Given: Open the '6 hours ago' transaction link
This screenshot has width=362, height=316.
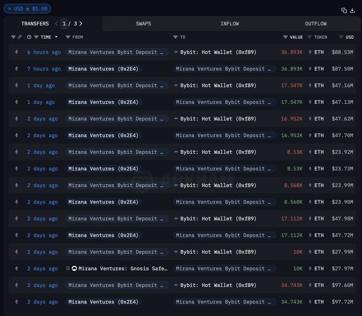Looking at the screenshot, I should tap(44, 52).
